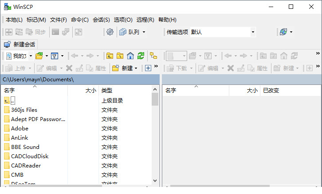
Task: Click the 队列 queue button
Action: (x=130, y=32)
